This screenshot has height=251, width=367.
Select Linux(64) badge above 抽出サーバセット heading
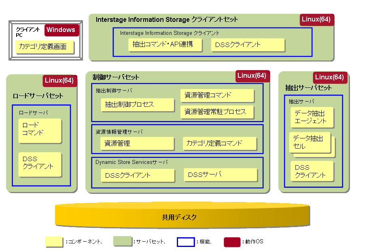click(330, 77)
